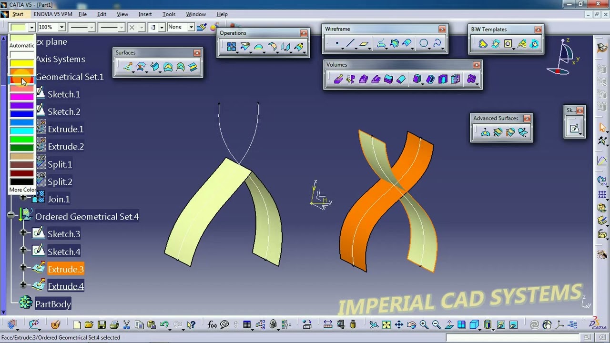Select the Pan view icon
610x343 pixels.
click(x=399, y=325)
